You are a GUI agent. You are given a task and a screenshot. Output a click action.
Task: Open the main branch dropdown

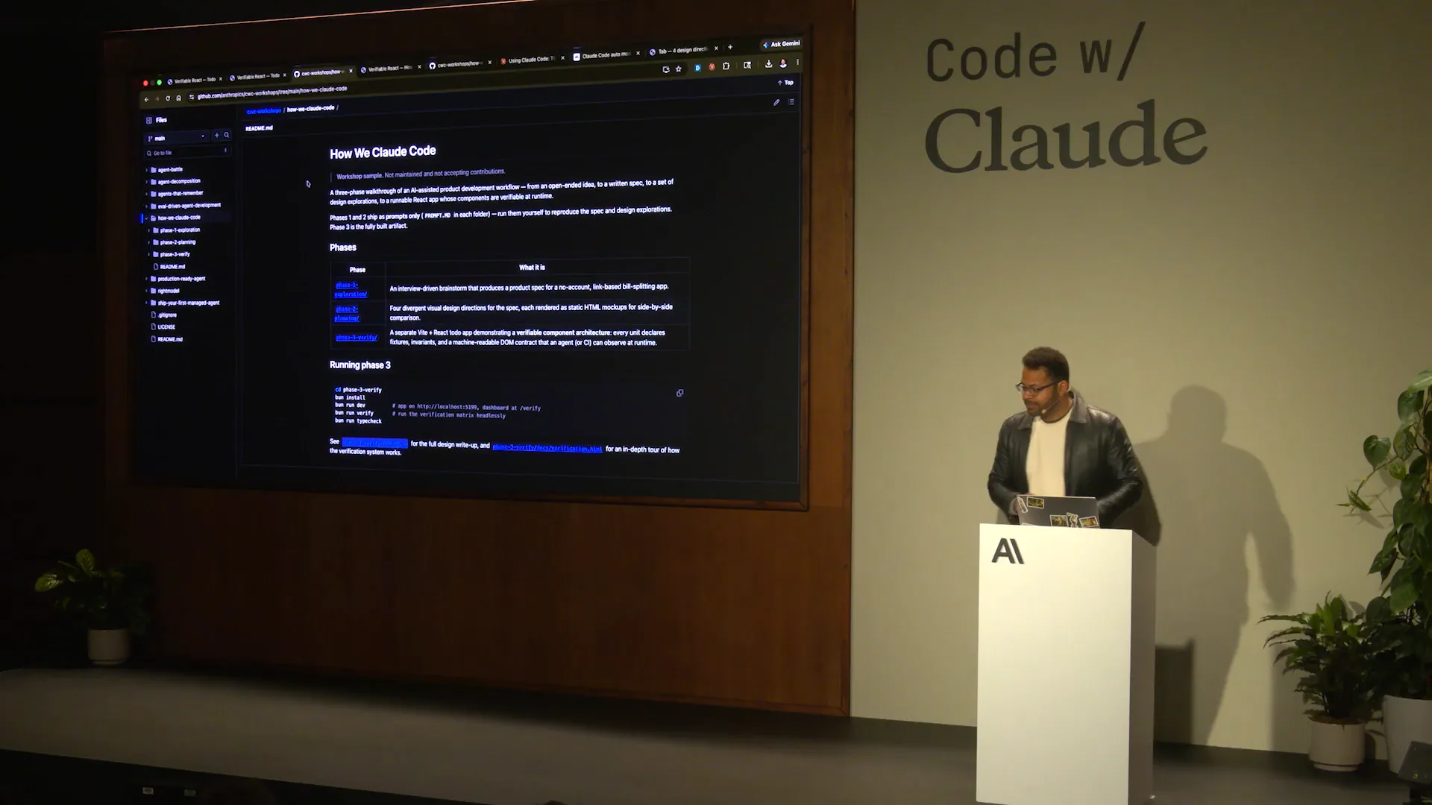coord(177,138)
